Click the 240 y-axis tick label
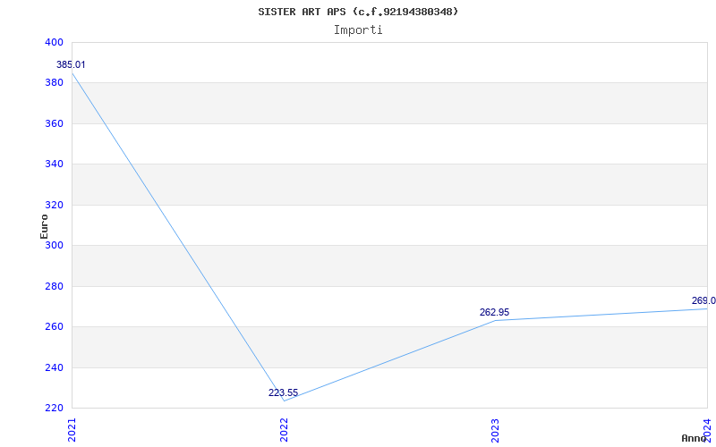Viewport: 716px width, 447px height. [x=54, y=367]
